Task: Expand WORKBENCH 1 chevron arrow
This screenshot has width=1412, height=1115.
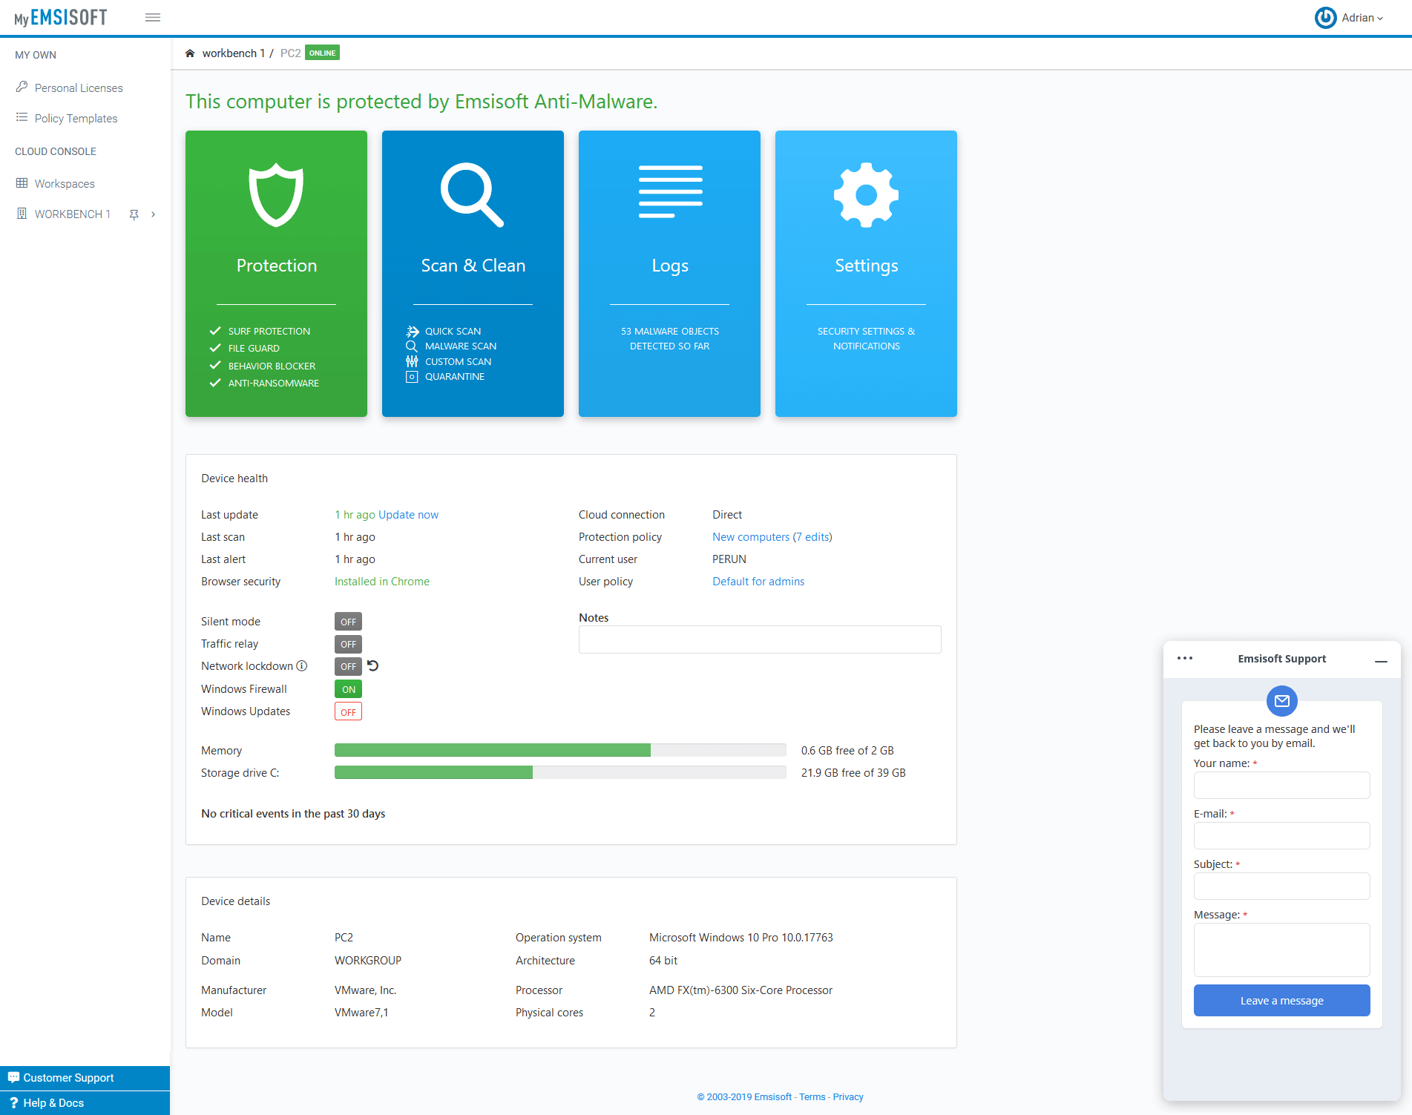Action: 154,214
